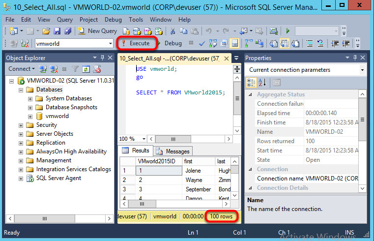Switch to the Results tab
374x241 pixels.
click(136, 151)
